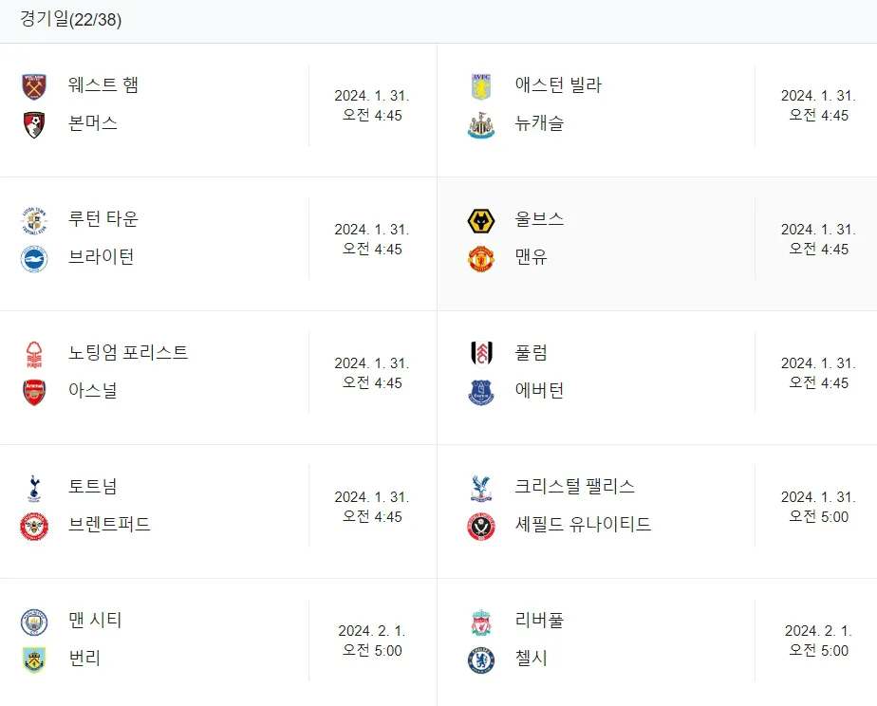Select the Manchester United crest

point(481,259)
